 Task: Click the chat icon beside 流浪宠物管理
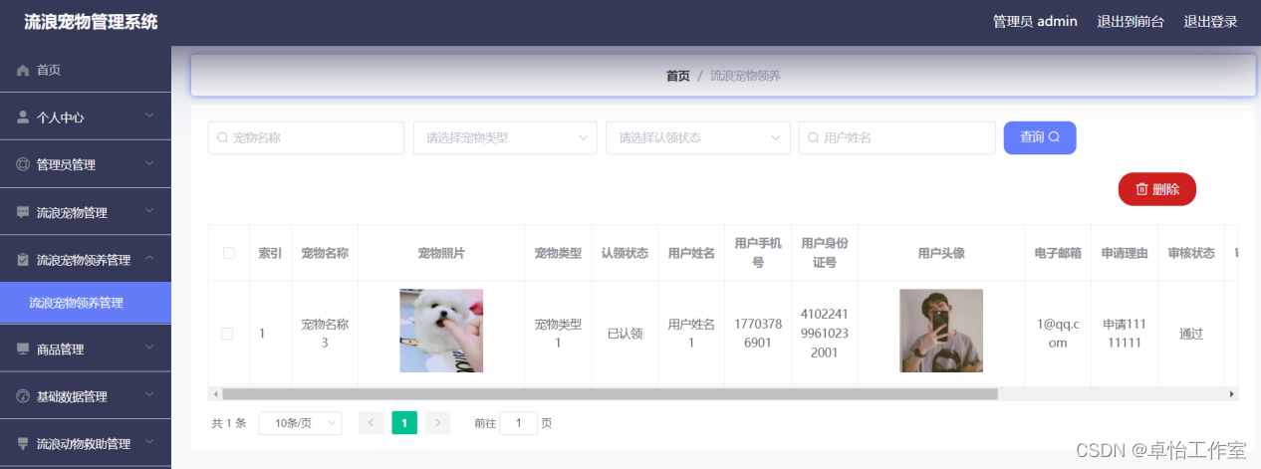pyautogui.click(x=23, y=212)
